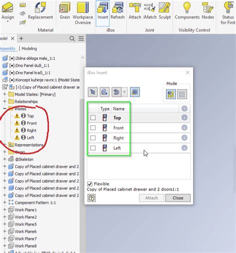Select Right iMate in browser tree
This screenshot has width=236, height=253.
click(x=31, y=130)
